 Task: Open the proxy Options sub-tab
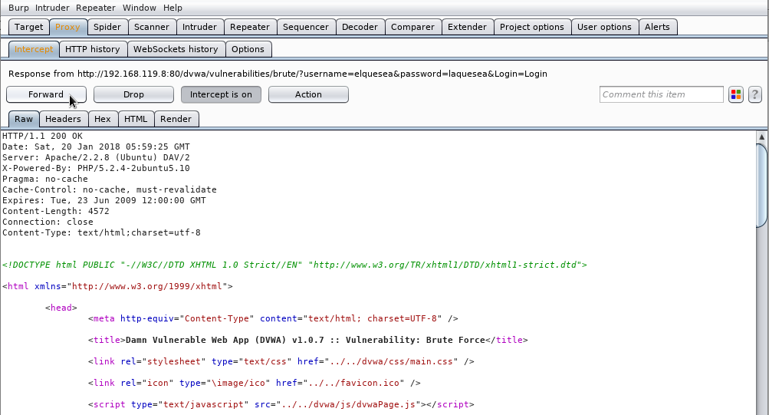tap(248, 49)
